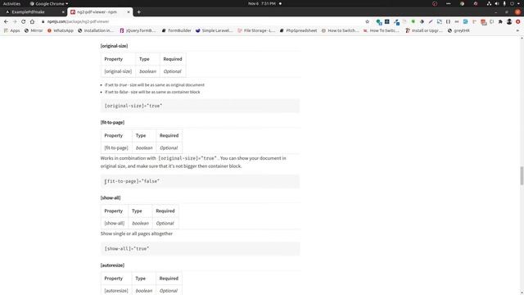Open the network status icon

(x=489, y=3)
